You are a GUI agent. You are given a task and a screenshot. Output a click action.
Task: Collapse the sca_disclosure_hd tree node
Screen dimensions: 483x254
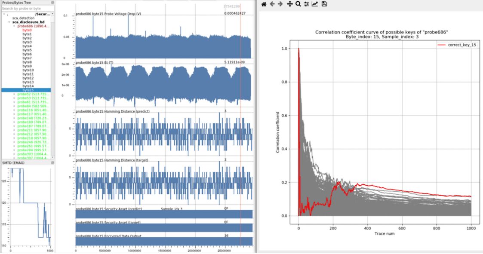[x=9, y=22]
